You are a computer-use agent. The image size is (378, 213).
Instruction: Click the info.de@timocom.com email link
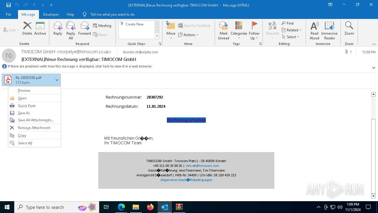coord(202,166)
